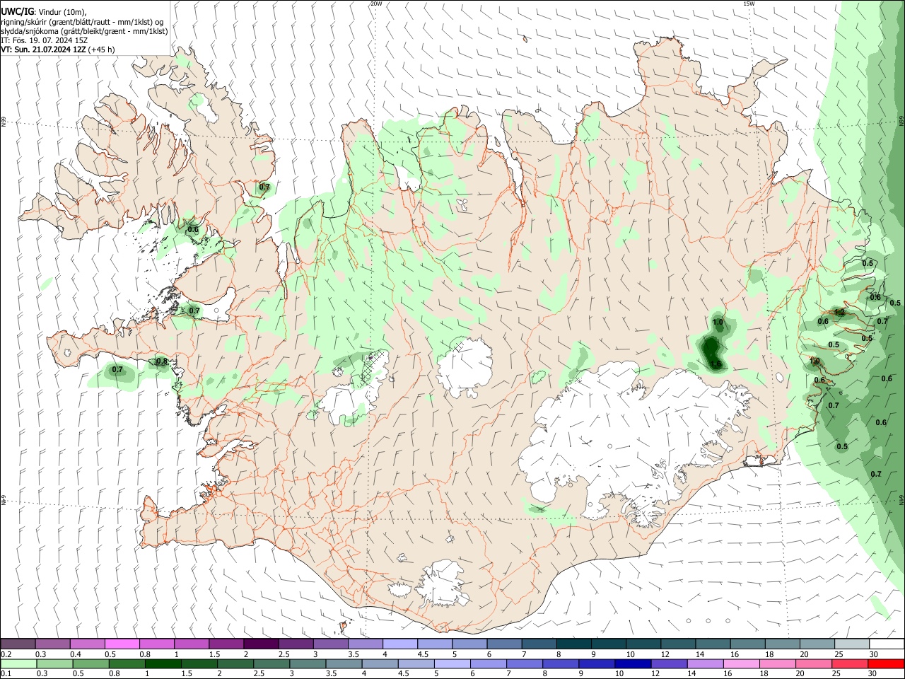This screenshot has width=905, height=679.
Task: Click the lavender 14 swatch in lower legend
Action: (x=706, y=663)
